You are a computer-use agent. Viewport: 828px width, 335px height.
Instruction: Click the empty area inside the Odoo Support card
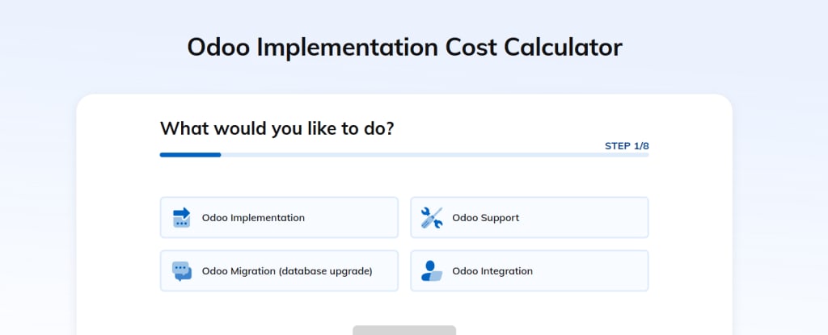click(590, 218)
